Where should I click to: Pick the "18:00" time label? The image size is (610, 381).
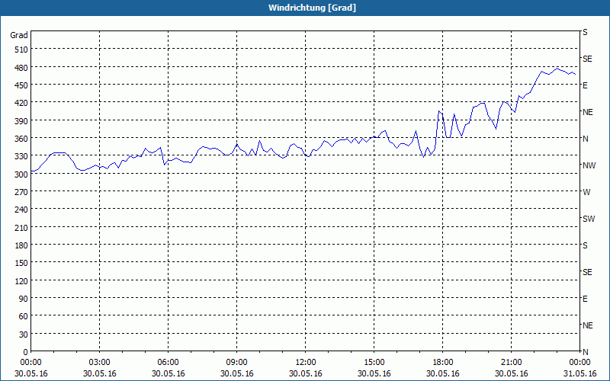coord(443,363)
